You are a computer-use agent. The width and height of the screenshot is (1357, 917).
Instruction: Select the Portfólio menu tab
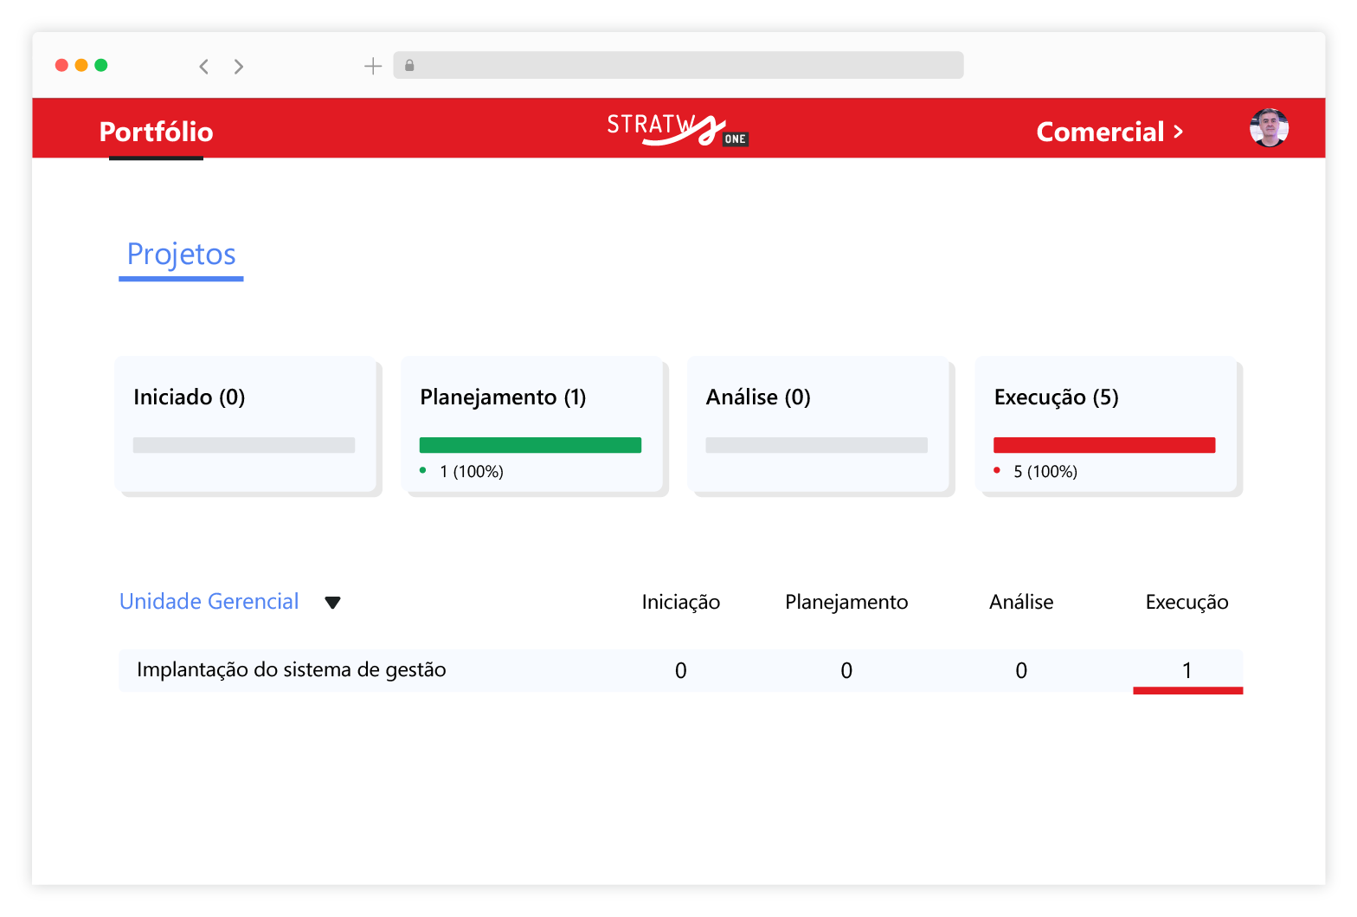tap(156, 132)
